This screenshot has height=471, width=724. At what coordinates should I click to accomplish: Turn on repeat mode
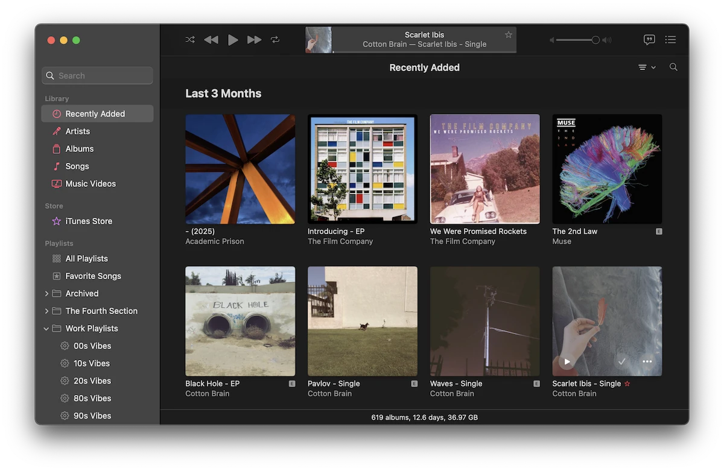(275, 39)
